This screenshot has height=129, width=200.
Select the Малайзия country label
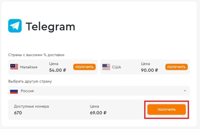click(x=29, y=67)
